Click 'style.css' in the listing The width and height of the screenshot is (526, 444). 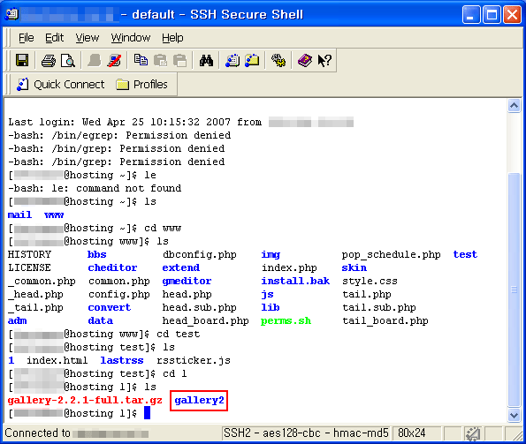370,281
